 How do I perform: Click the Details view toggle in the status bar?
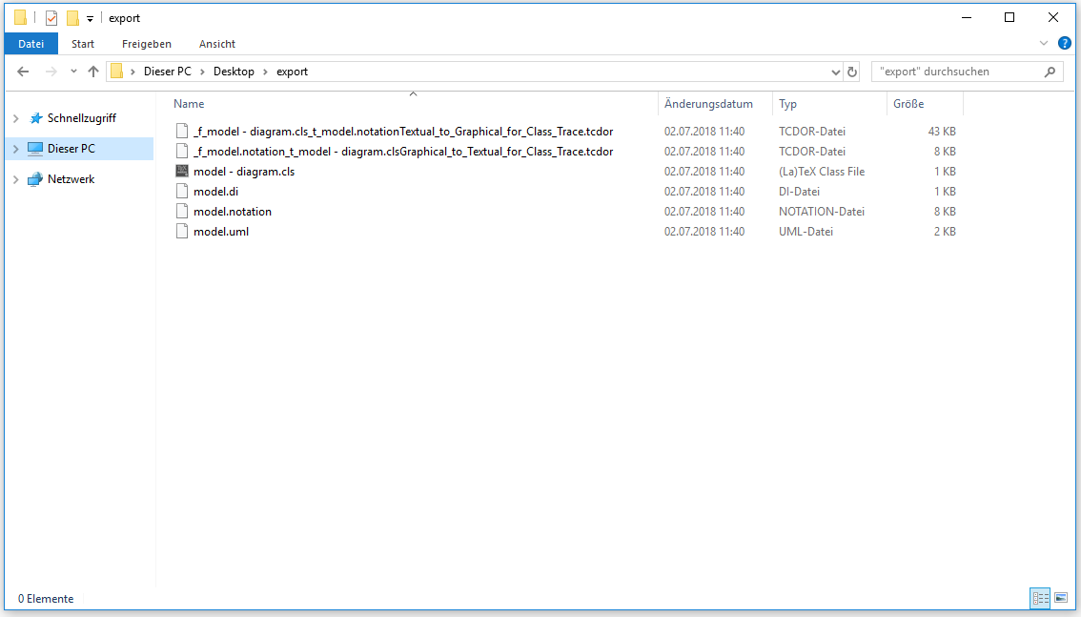click(1040, 598)
